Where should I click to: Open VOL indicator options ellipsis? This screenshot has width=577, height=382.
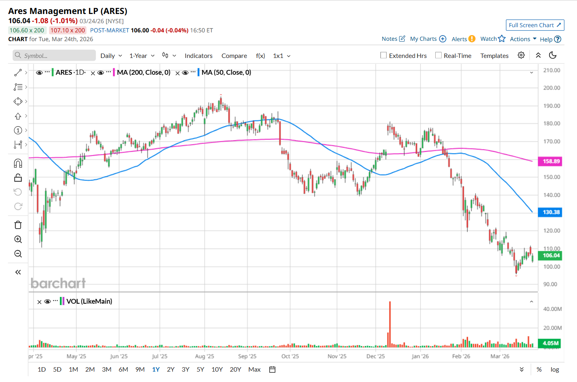click(56, 301)
